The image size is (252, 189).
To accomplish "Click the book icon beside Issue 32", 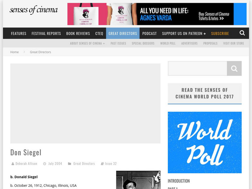I will tap(102, 164).
